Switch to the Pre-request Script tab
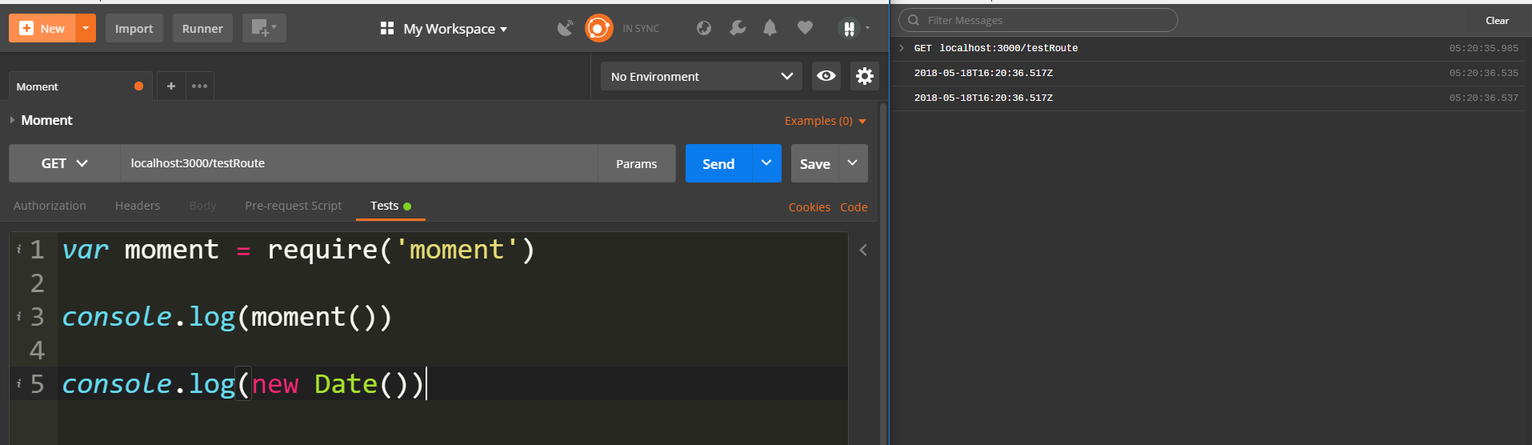1532x445 pixels. coord(293,206)
